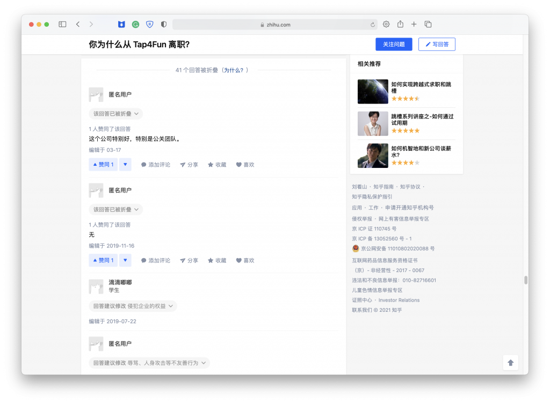This screenshot has height=403, width=550.
Task: Open the 应用 footer link
Action: [x=357, y=208]
